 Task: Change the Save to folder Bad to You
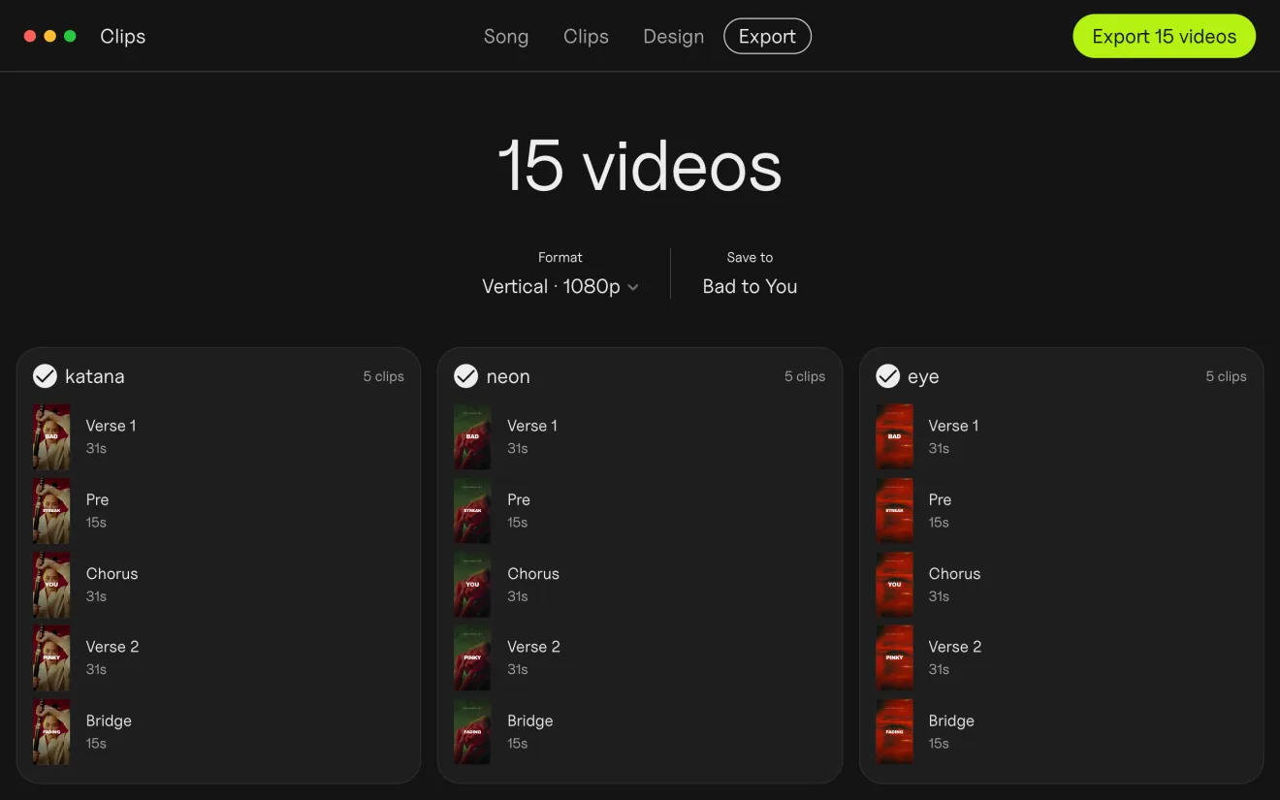[750, 286]
